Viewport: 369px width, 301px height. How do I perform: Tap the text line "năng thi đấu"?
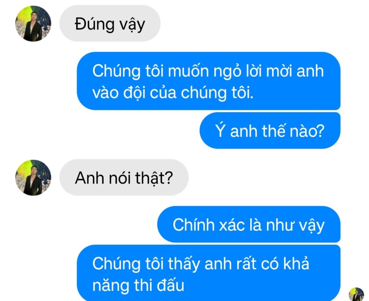click(138, 285)
